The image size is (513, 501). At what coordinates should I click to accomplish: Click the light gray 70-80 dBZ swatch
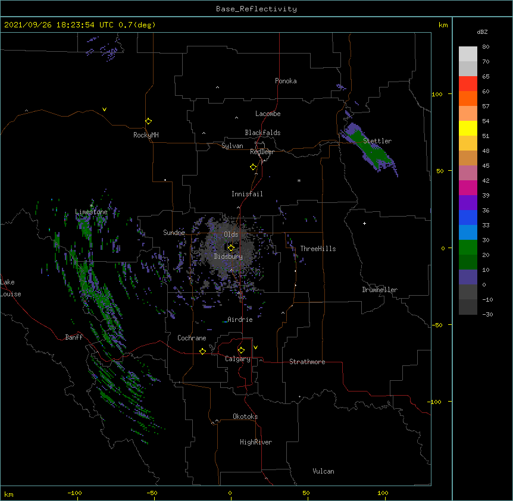click(468, 54)
